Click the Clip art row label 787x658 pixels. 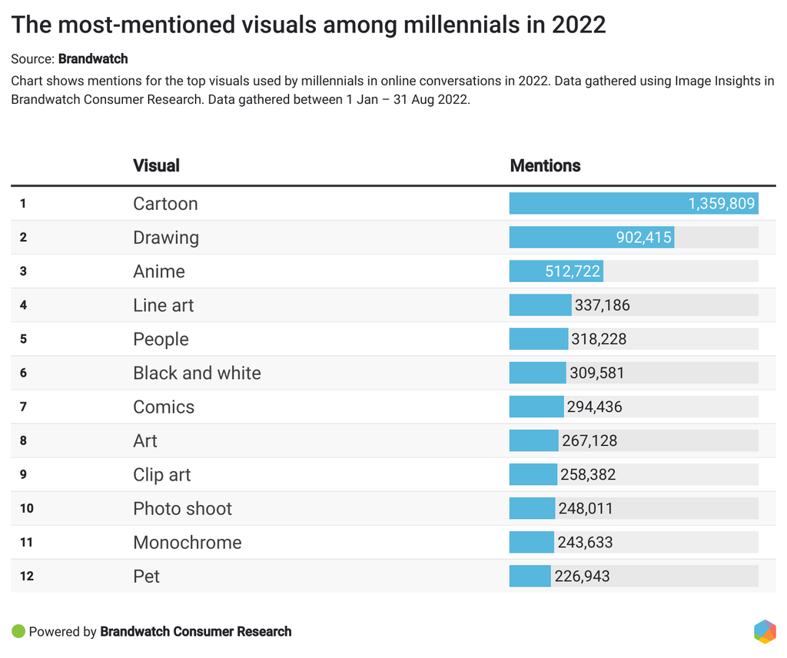click(x=161, y=474)
